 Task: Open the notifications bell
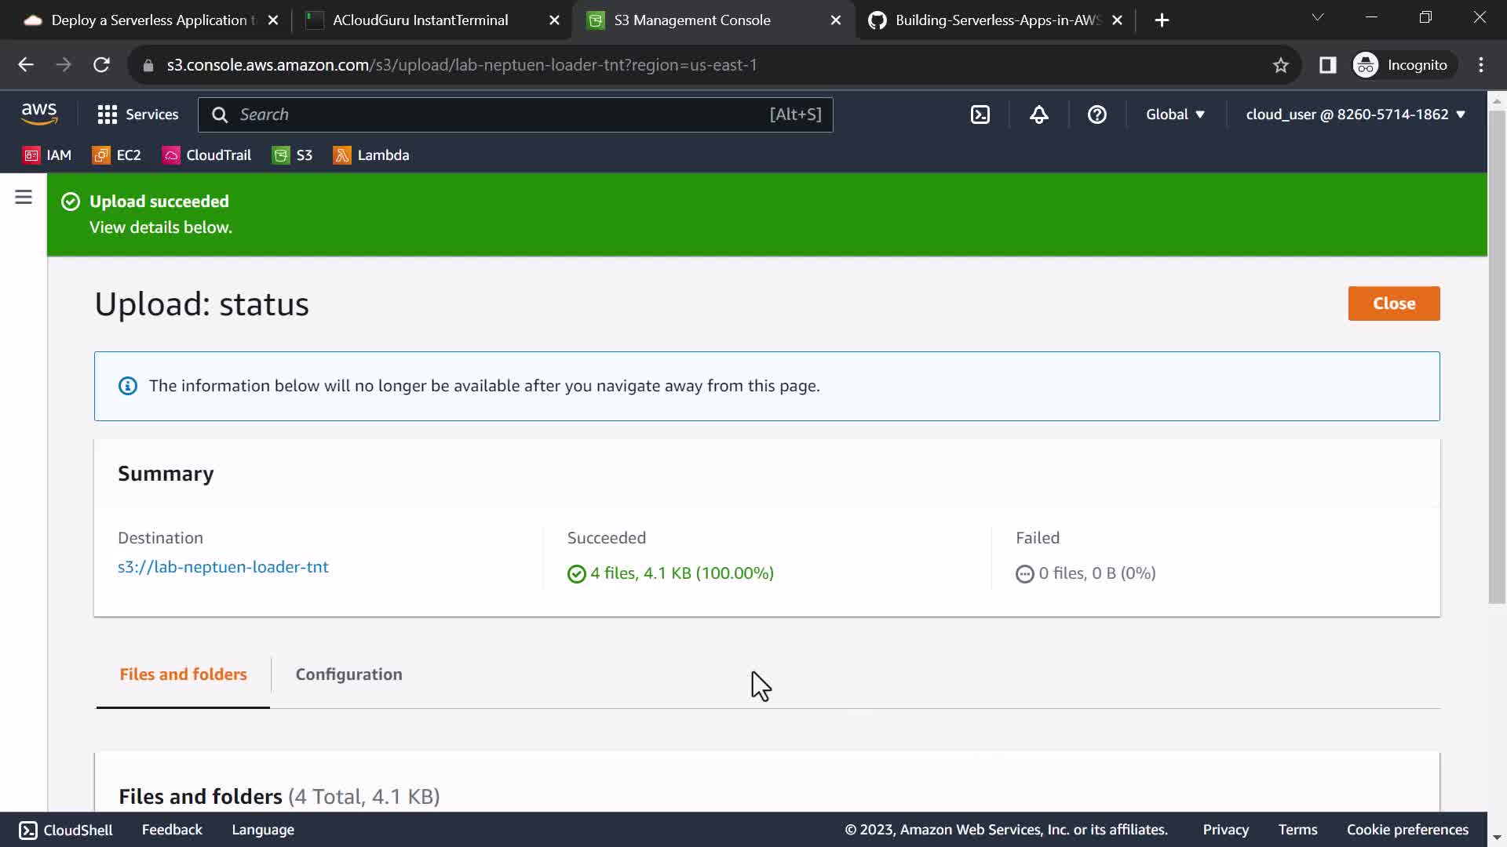pyautogui.click(x=1038, y=115)
